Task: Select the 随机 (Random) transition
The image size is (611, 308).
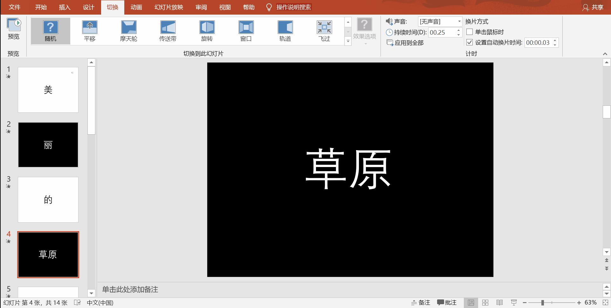Action: click(50, 30)
